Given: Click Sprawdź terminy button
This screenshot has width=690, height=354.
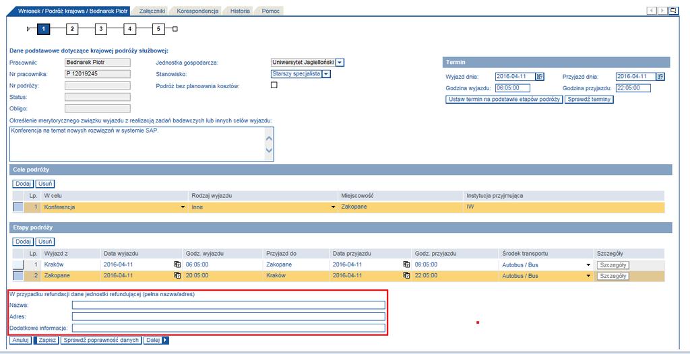Looking at the screenshot, I should click(589, 100).
